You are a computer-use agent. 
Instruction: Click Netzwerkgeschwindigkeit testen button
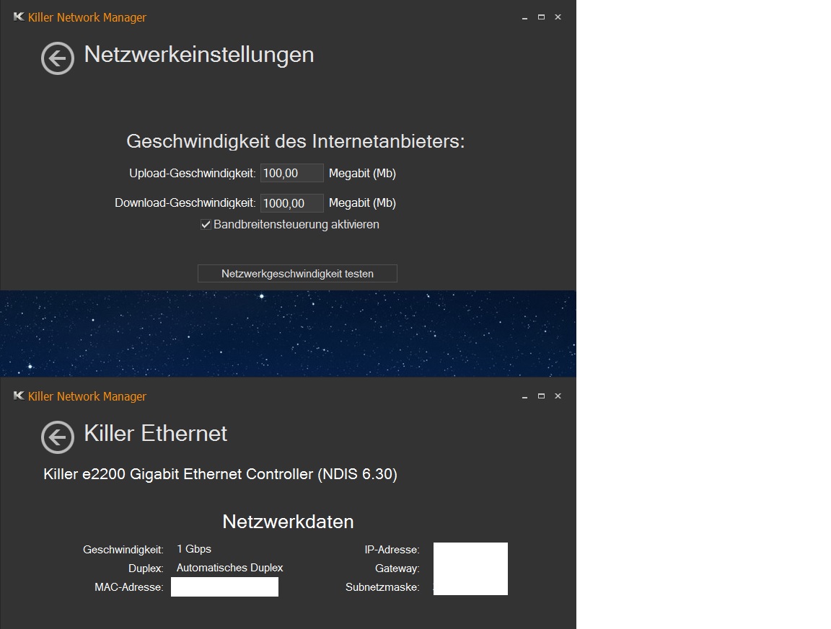click(x=297, y=274)
